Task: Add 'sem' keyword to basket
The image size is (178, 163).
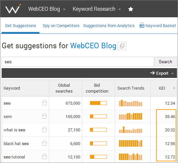Action: tap(44, 116)
